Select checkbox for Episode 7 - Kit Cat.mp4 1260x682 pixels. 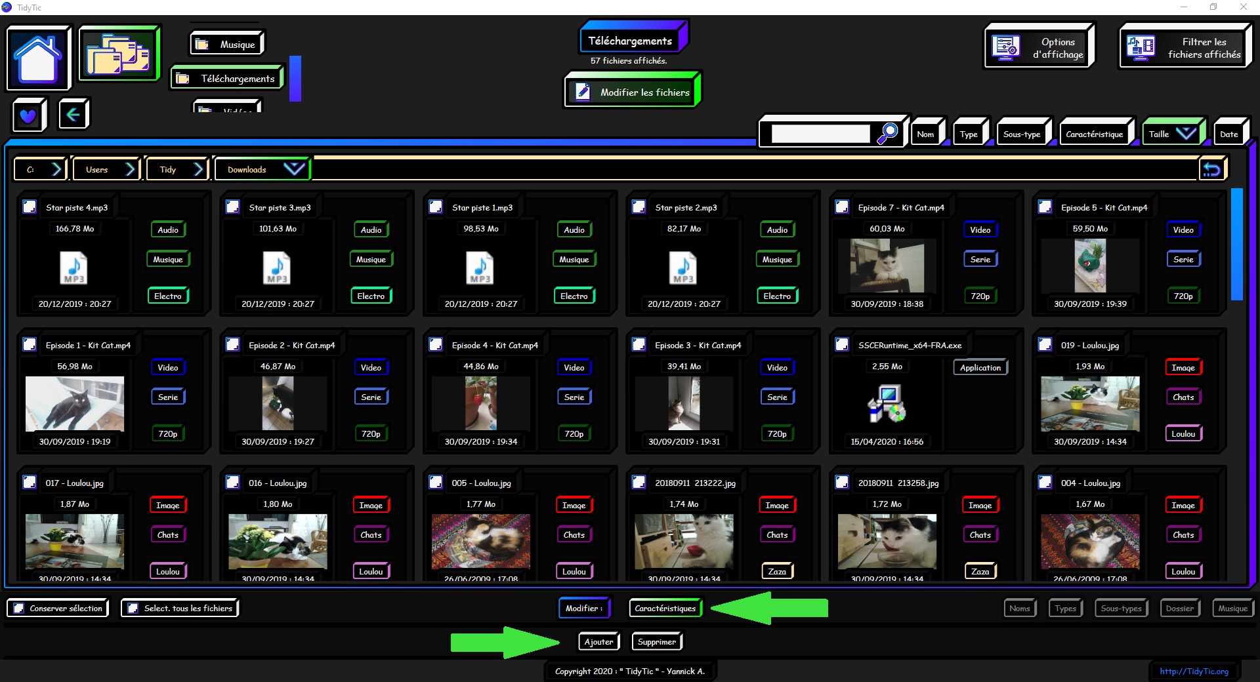(842, 207)
